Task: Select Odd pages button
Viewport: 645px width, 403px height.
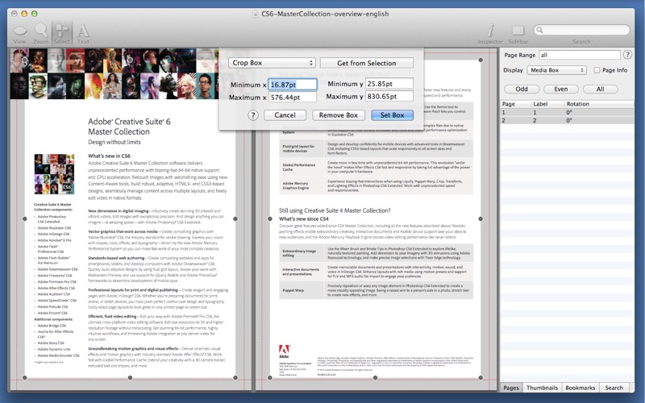Action: (x=522, y=89)
